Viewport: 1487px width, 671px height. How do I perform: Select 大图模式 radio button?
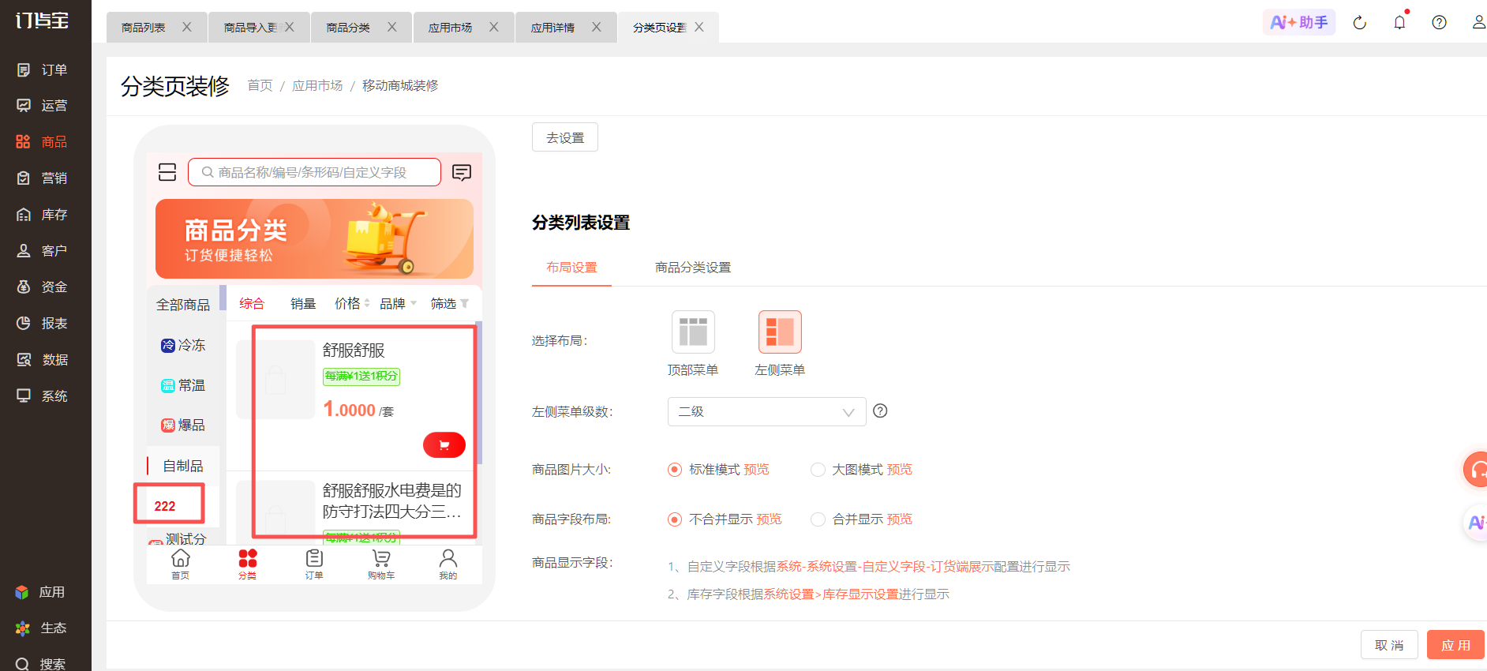(x=818, y=470)
